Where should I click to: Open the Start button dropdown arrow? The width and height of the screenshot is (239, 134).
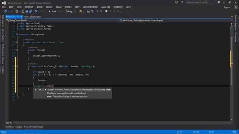point(58,12)
